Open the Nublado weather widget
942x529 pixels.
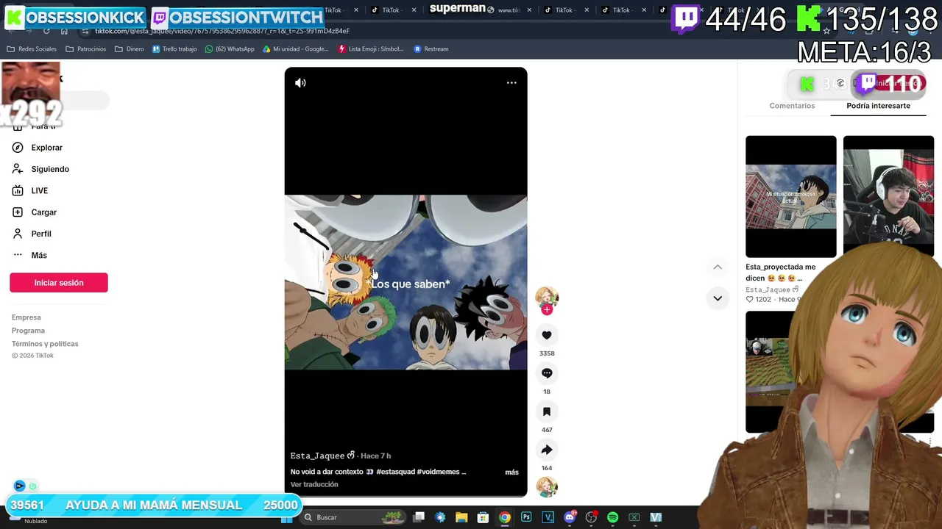(29, 520)
